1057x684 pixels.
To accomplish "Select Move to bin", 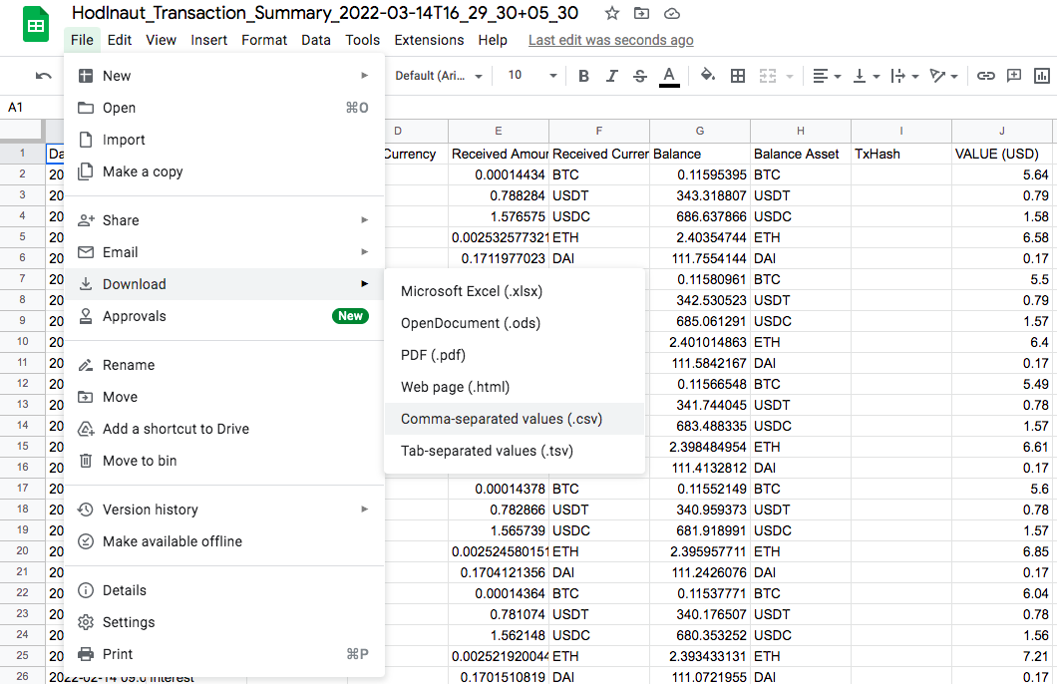I will pyautogui.click(x=224, y=461).
